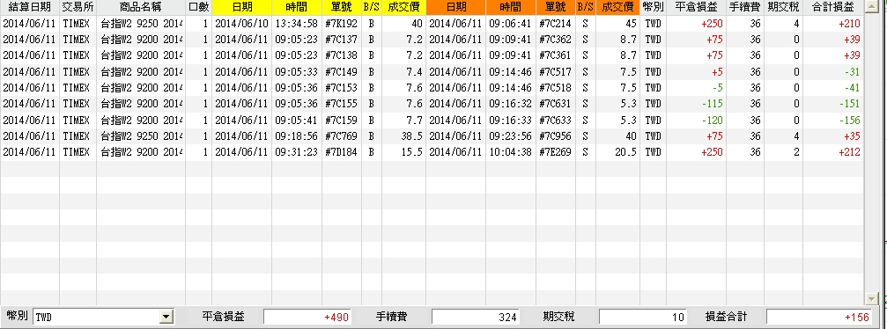The width and height of the screenshot is (887, 329).
Task: Click the yellow 時間 column header
Action: 297,7
